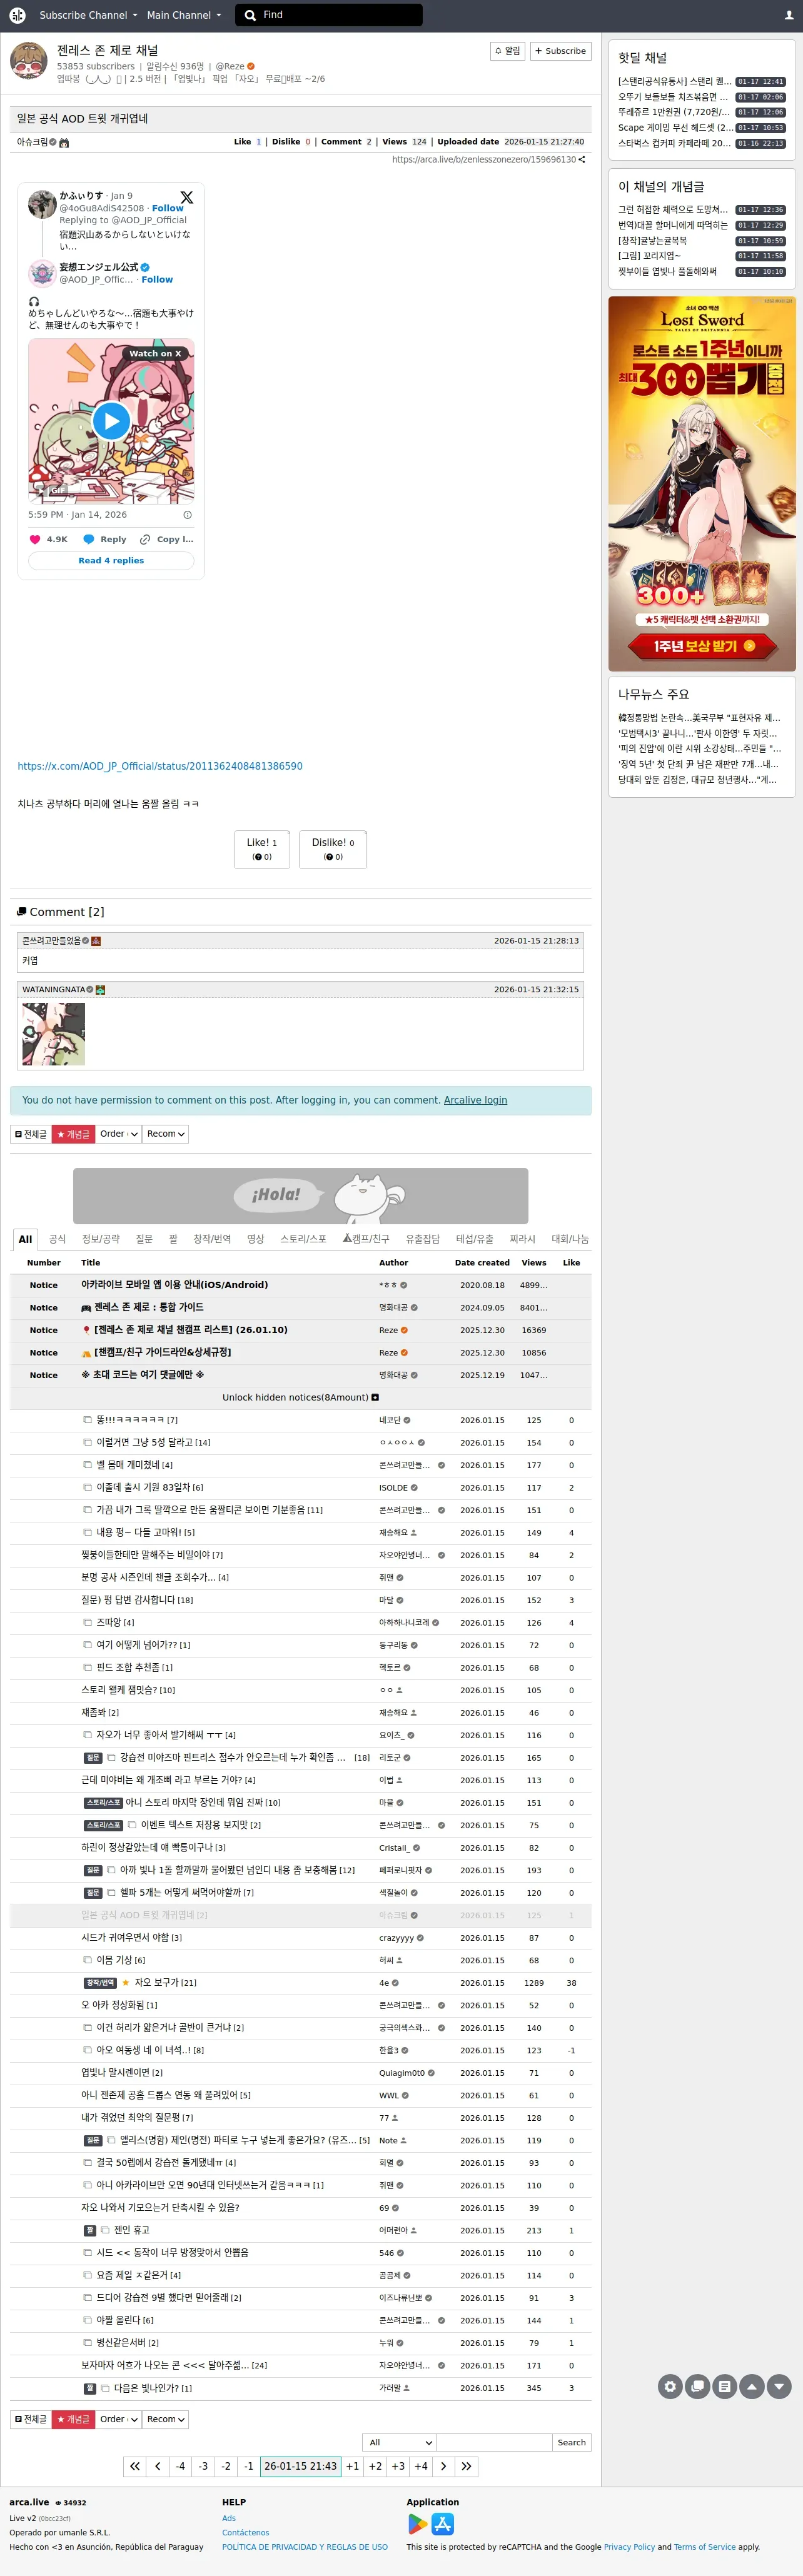This screenshot has height=2576, width=803.
Task: Click the Contáctenos footer link
Action: click(245, 2532)
